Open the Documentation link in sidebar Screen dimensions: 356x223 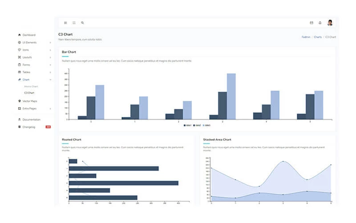coord(31,120)
